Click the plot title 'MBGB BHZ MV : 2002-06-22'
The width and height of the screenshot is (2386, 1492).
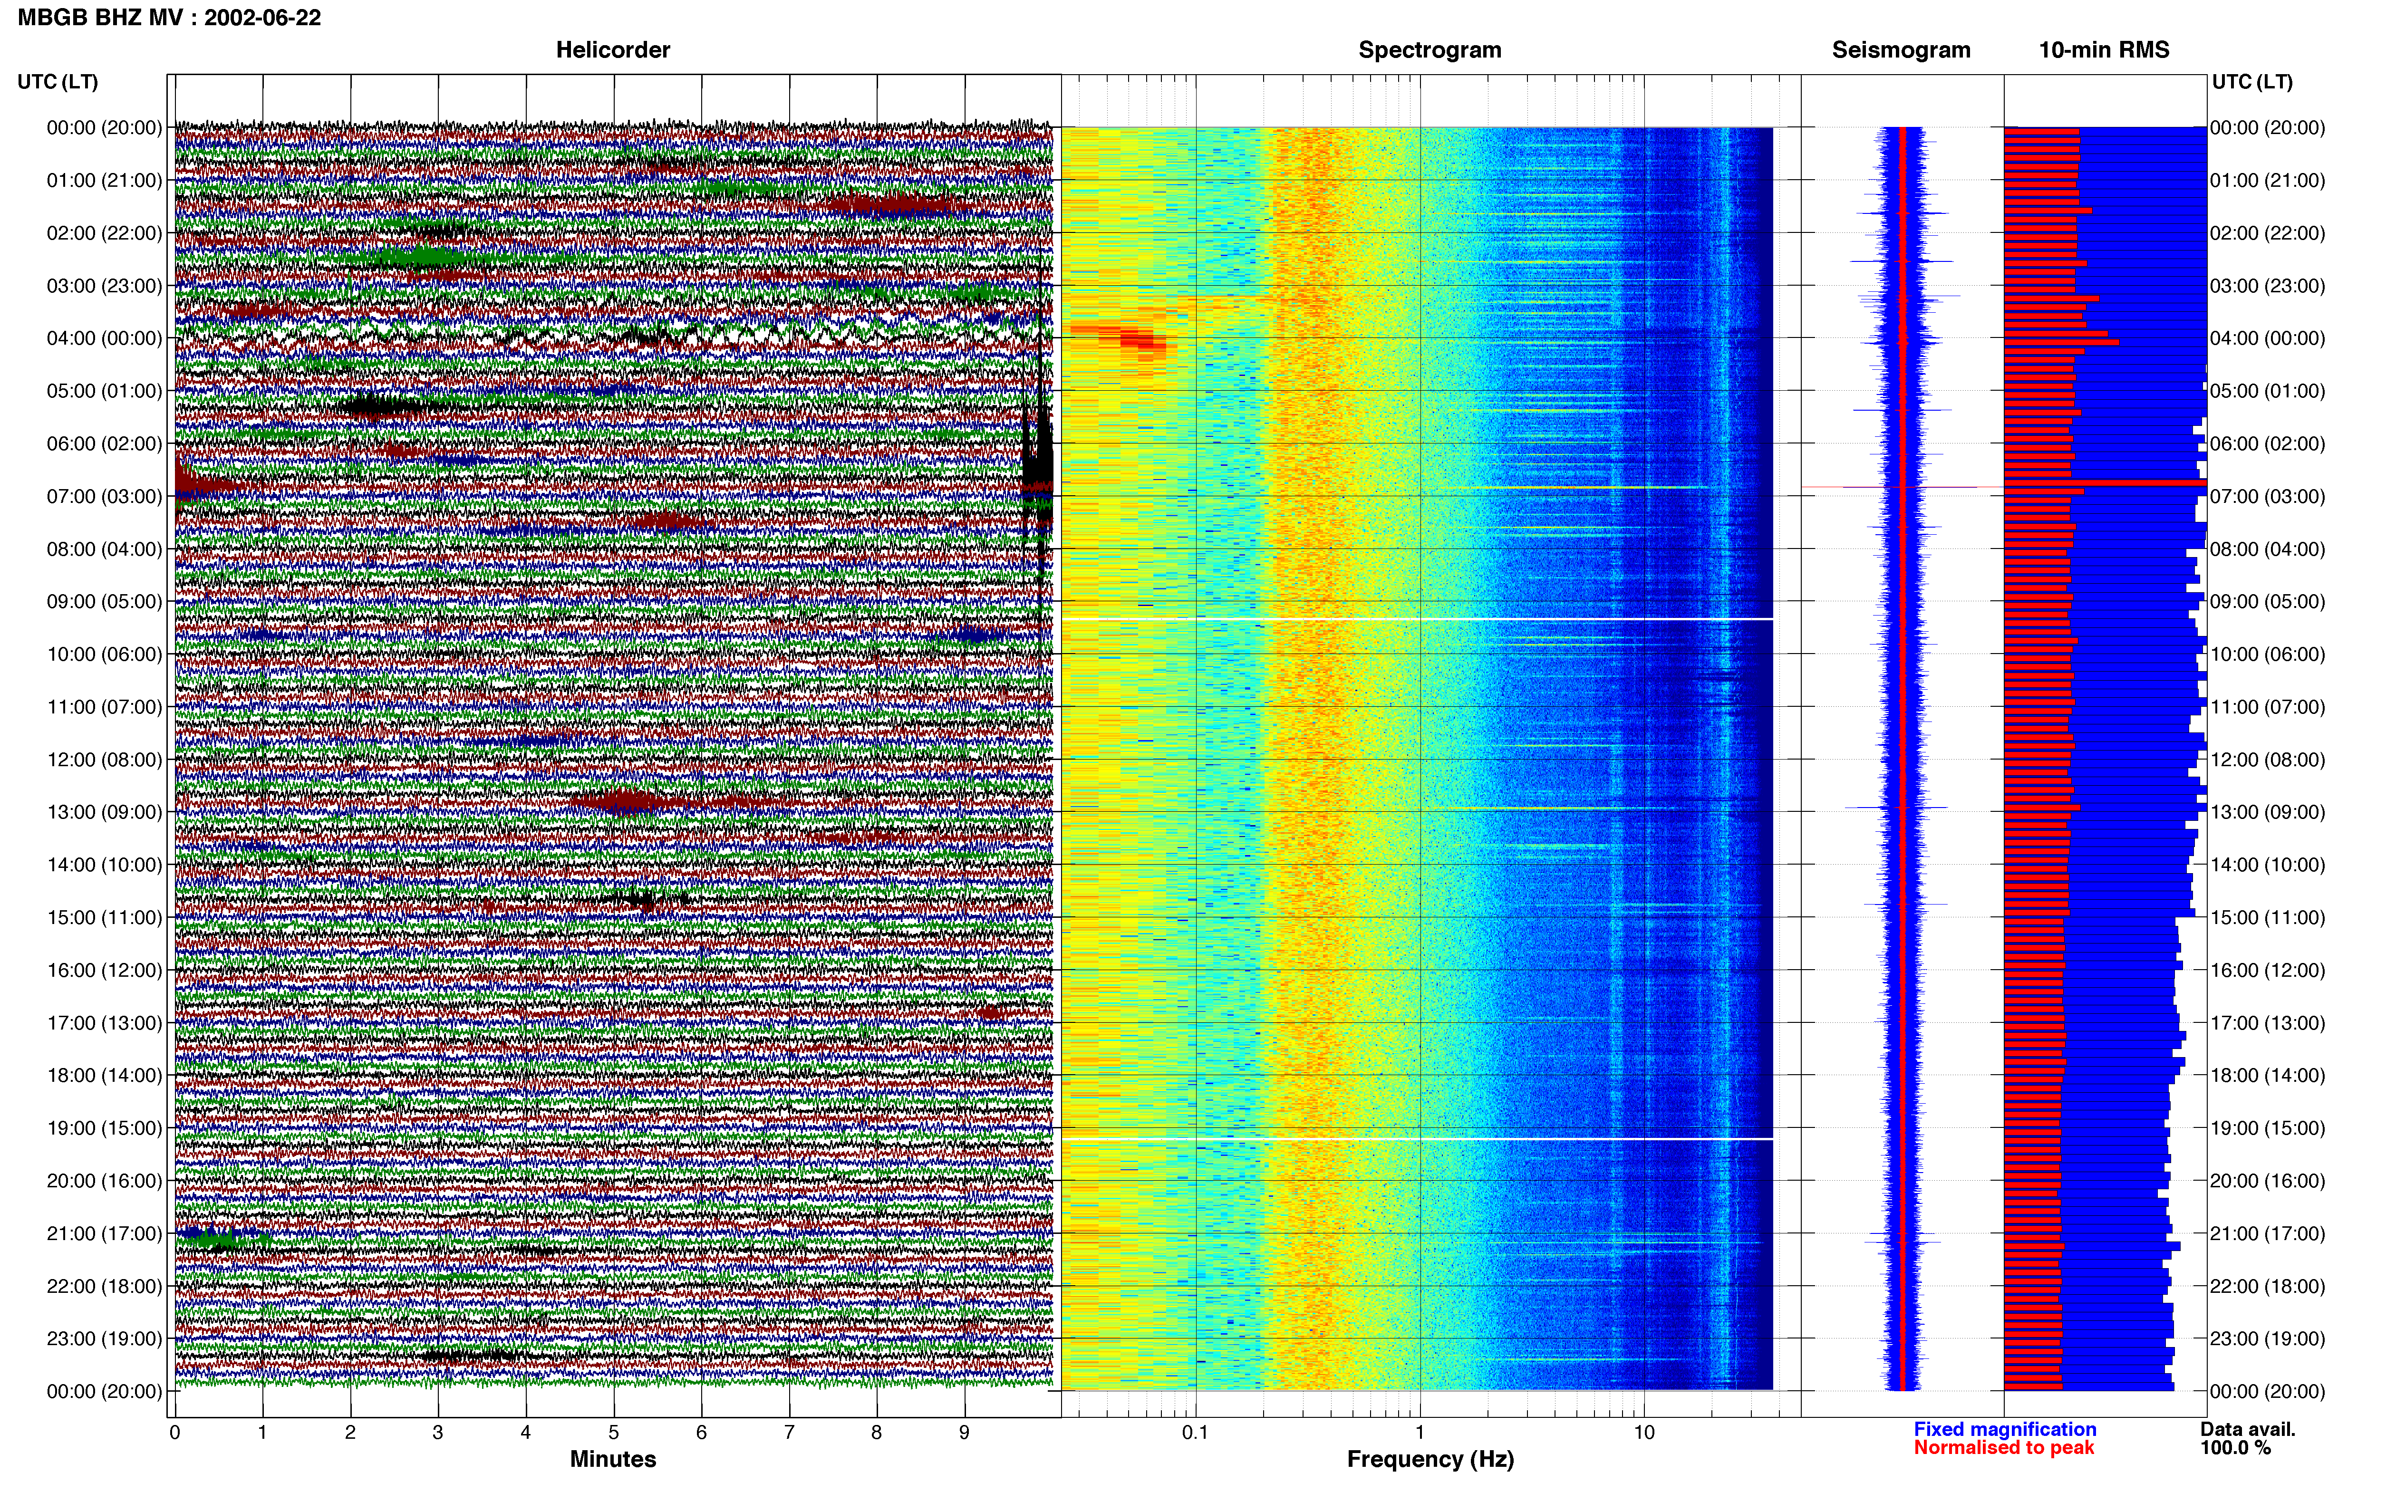pyautogui.click(x=169, y=17)
